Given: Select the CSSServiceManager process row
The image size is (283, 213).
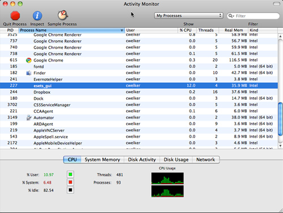Looking at the screenshot, I should [139, 105].
